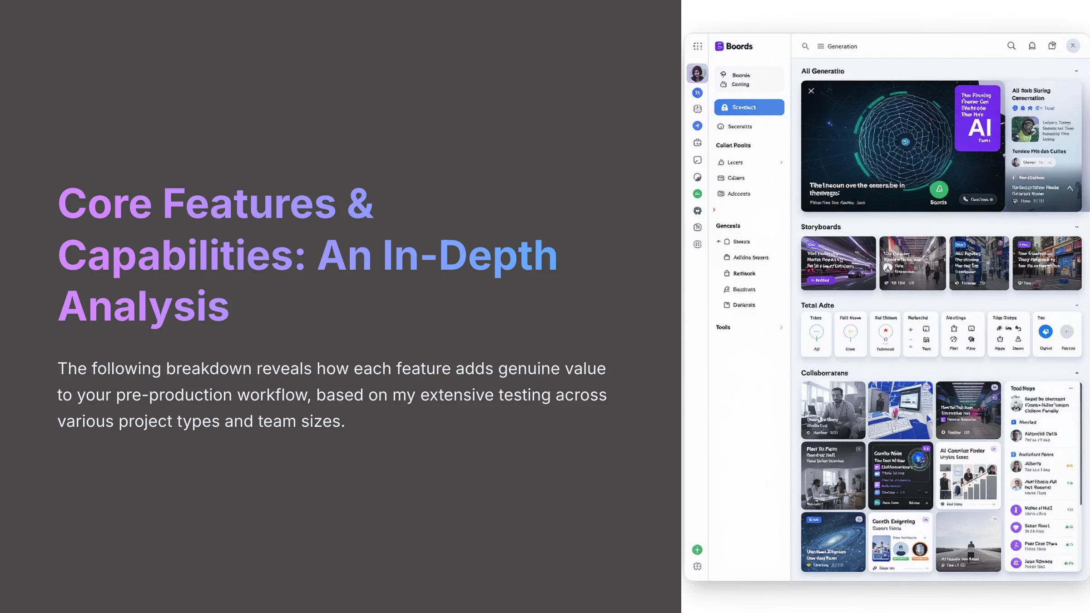
Task: Click the blue numbered badge below the avatar
Action: point(698,93)
